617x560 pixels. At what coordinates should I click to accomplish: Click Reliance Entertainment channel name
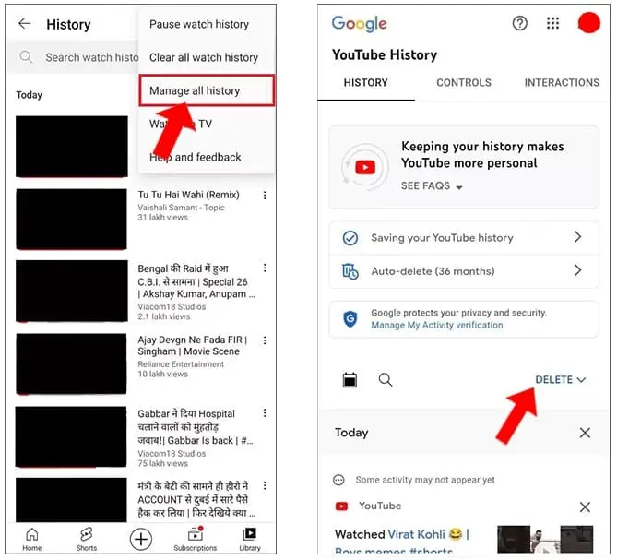coord(181,364)
